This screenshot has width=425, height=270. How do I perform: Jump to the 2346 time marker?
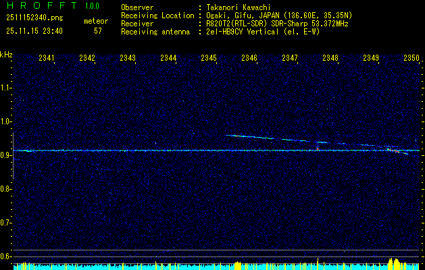coord(249,59)
